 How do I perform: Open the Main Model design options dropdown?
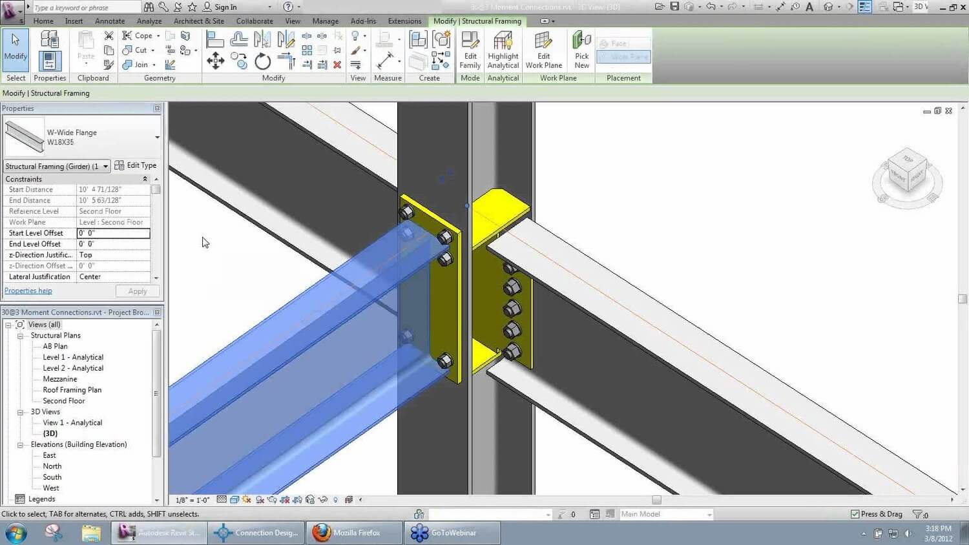point(709,515)
